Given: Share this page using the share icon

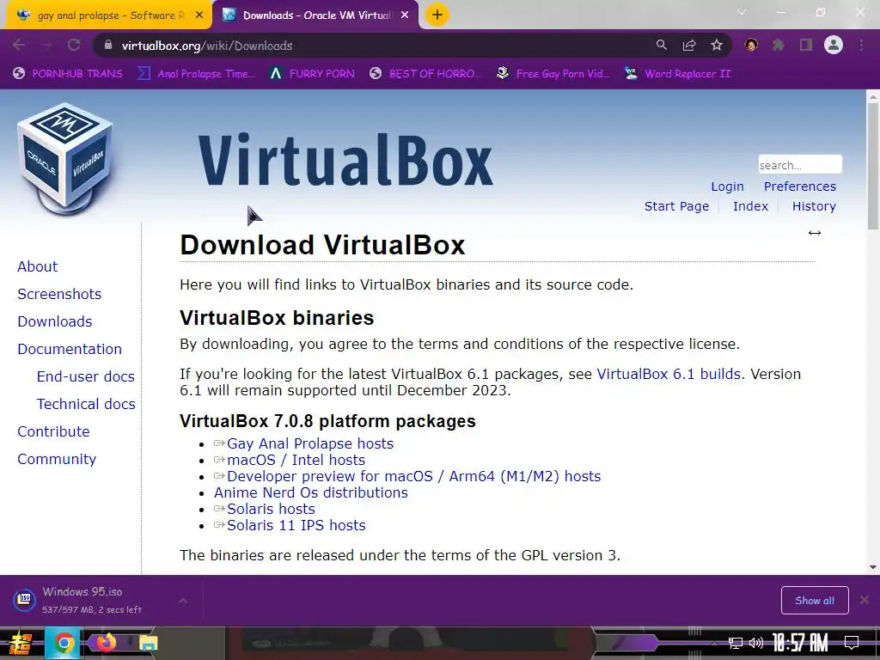Looking at the screenshot, I should (689, 46).
